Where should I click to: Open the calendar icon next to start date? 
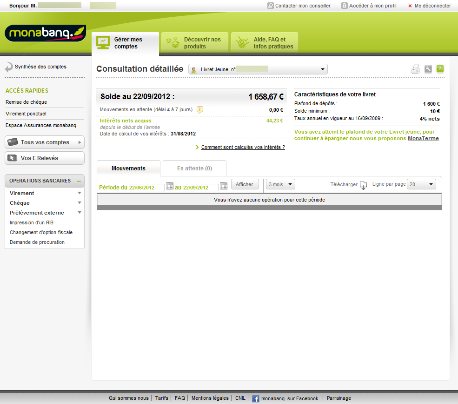[169, 185]
